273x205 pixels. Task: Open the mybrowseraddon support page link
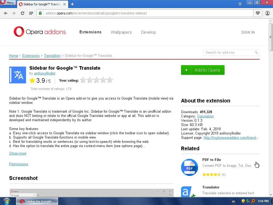pos(231,138)
